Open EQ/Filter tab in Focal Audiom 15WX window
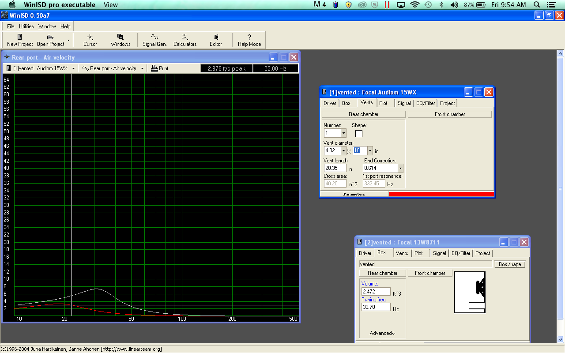 click(x=426, y=103)
